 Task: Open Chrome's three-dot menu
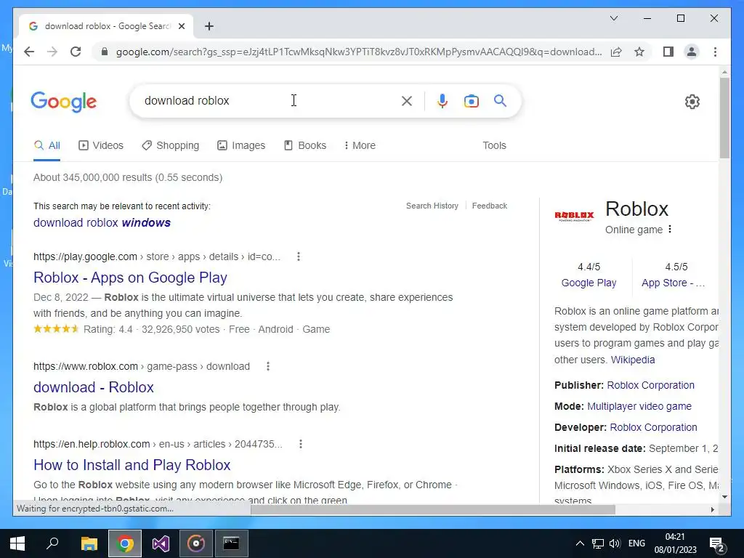[x=715, y=52]
